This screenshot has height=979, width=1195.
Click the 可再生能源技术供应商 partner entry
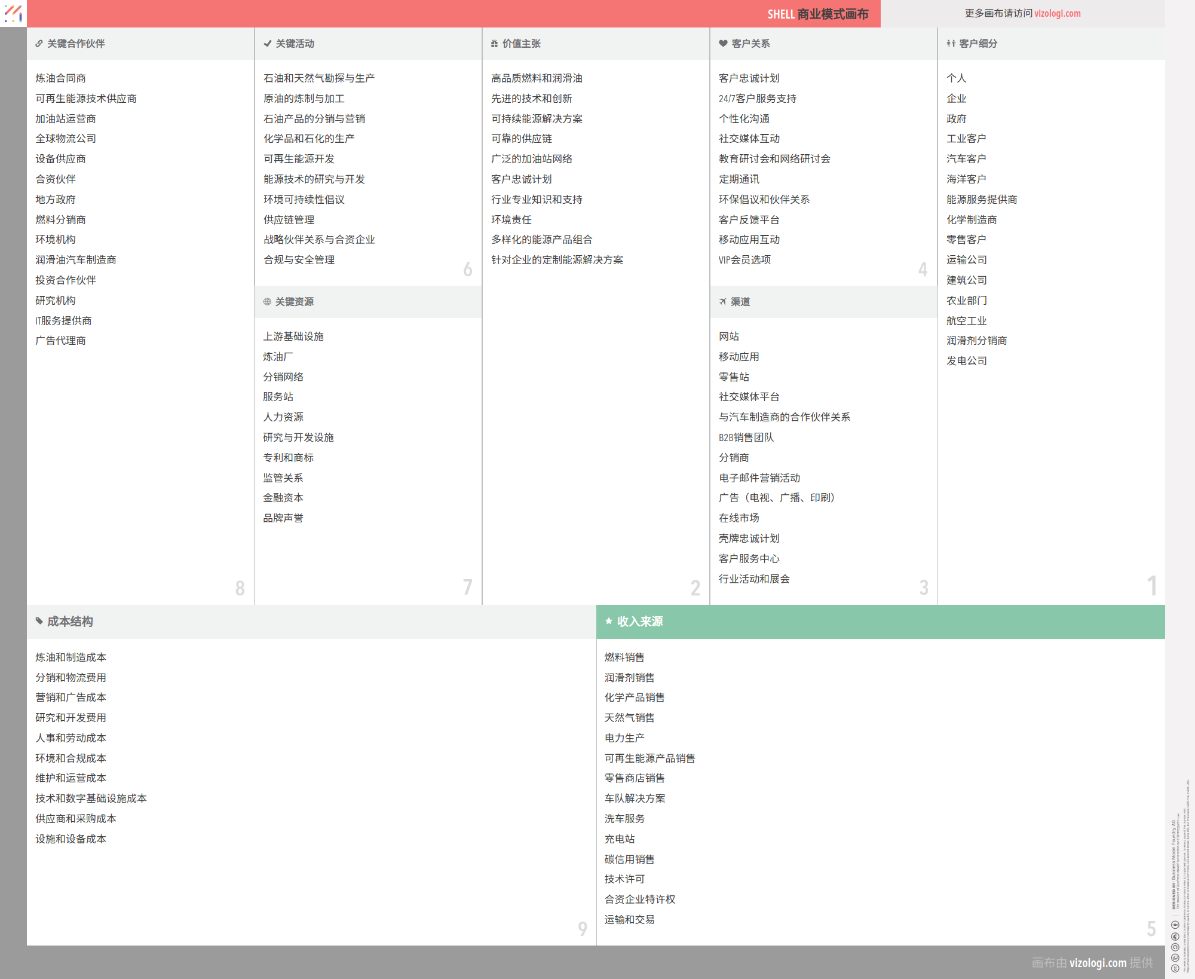[x=86, y=99]
